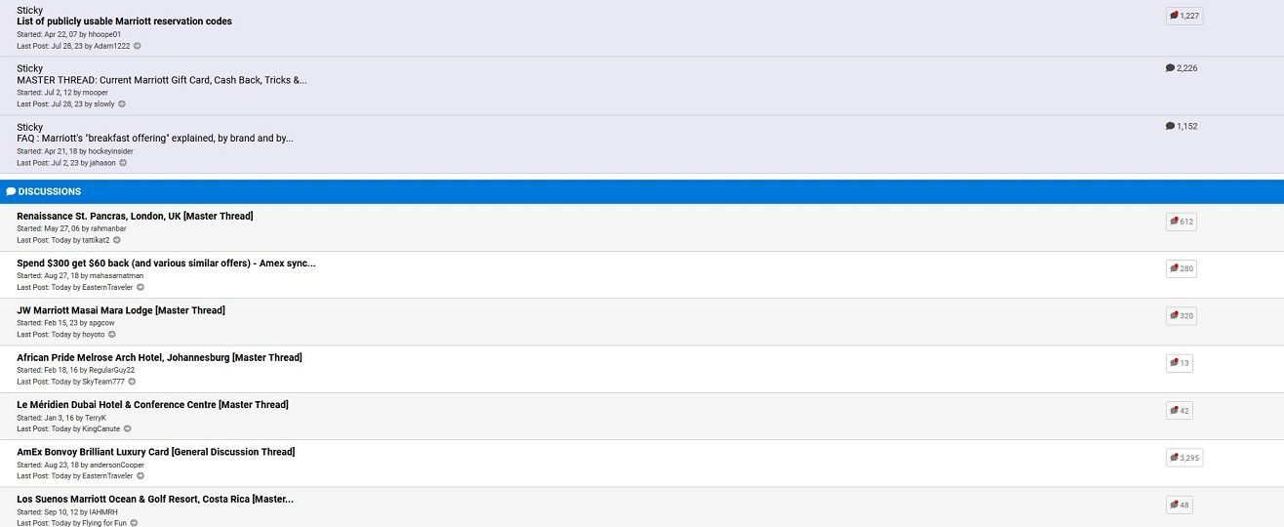Open the 320 replies icon for JW Marriott Masai Mara

click(x=1182, y=316)
